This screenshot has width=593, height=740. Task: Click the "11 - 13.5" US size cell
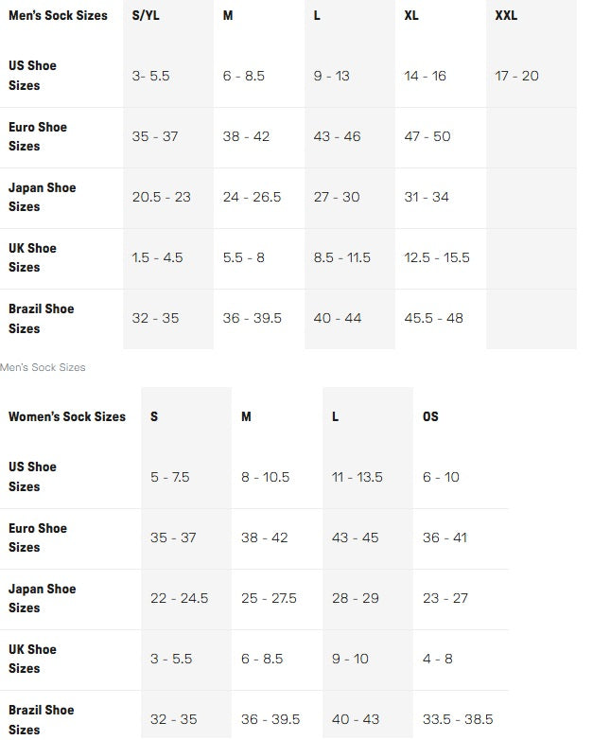pos(358,477)
